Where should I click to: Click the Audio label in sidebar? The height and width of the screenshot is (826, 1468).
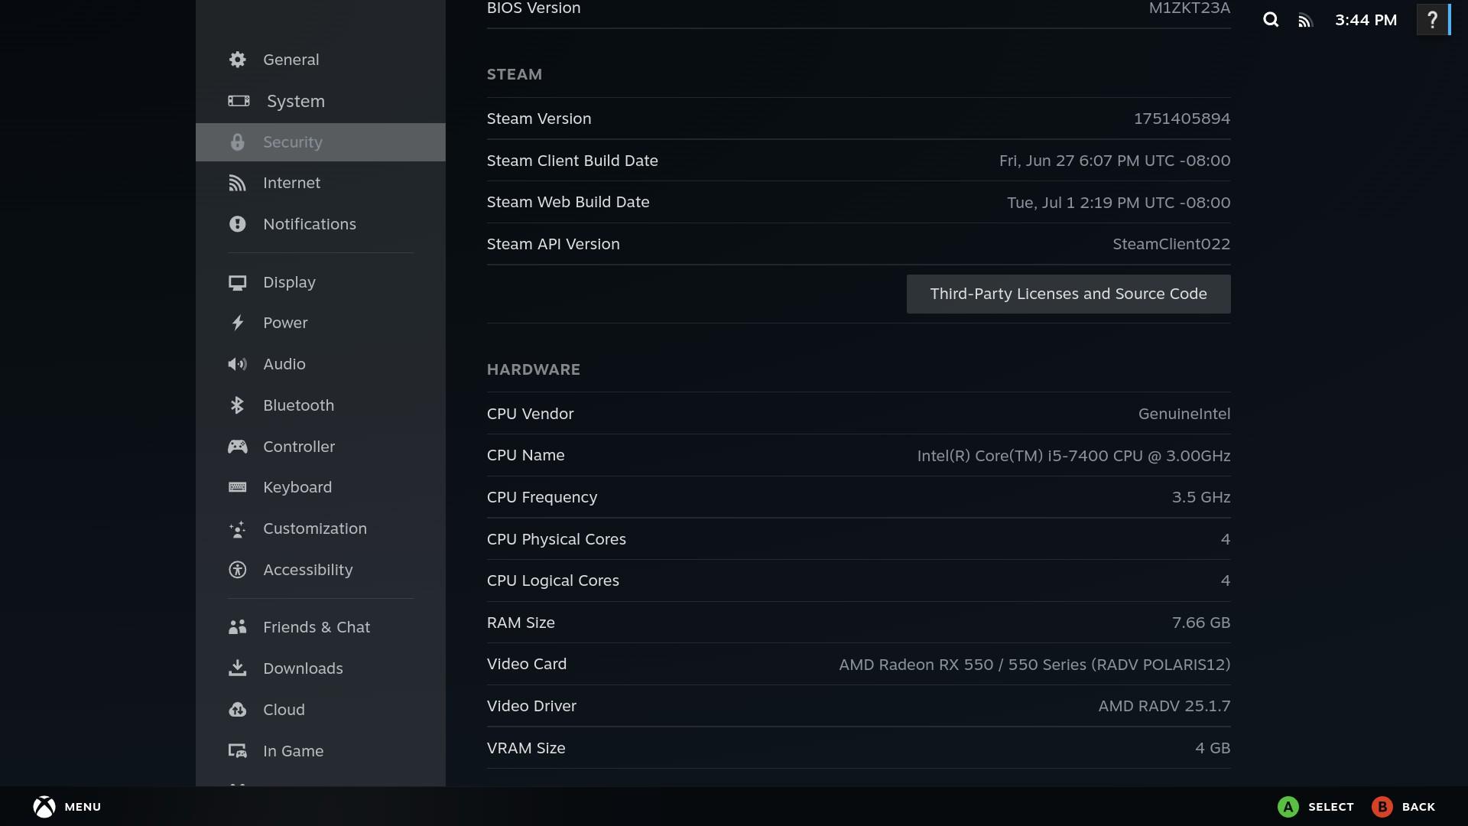pyautogui.click(x=284, y=364)
